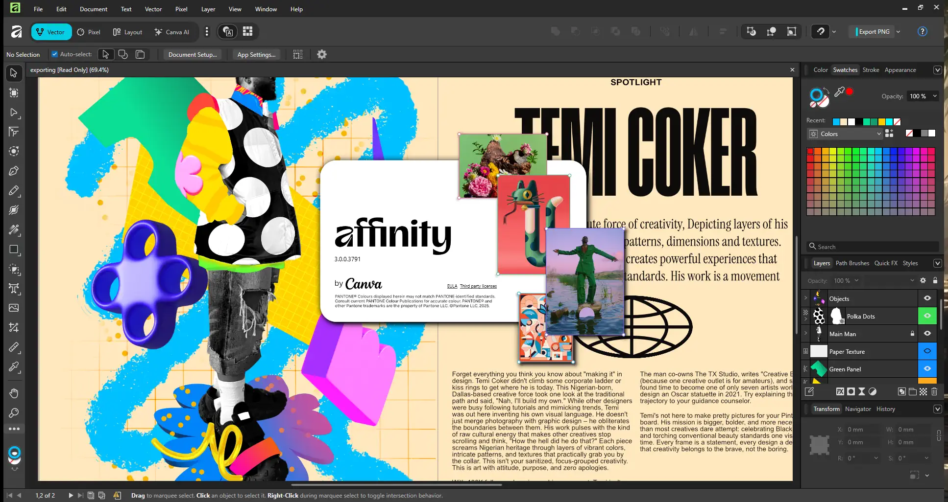948x502 pixels.
Task: Hide the Objects layer
Action: coord(927,298)
